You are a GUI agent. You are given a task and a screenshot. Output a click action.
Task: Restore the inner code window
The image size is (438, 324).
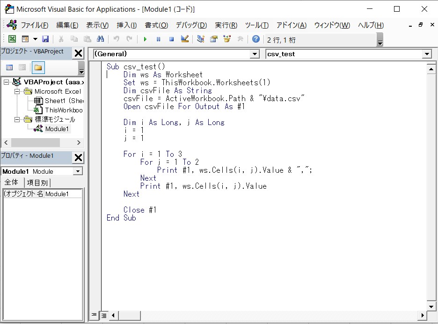pyautogui.click(x=421, y=25)
